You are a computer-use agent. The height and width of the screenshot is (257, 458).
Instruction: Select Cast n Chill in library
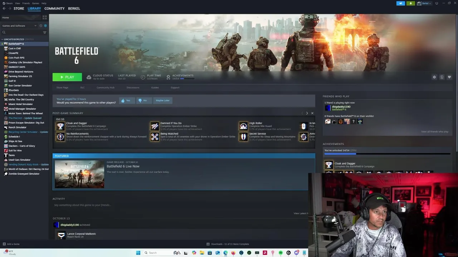pyautogui.click(x=14, y=49)
